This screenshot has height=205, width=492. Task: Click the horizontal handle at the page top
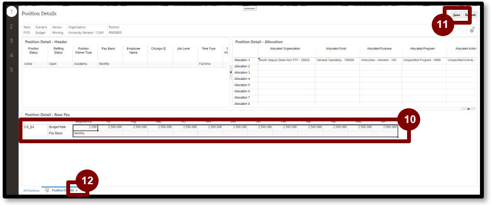(x=250, y=8)
